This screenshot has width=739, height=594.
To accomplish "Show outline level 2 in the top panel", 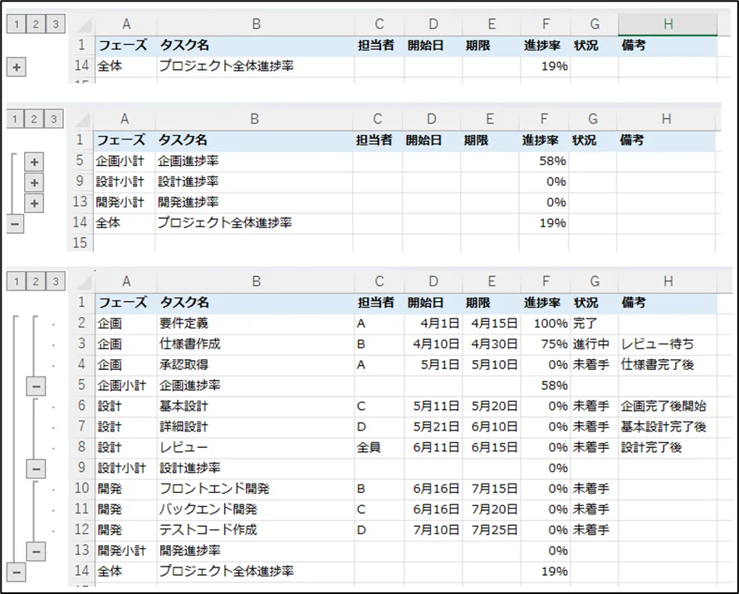I will pos(34,25).
